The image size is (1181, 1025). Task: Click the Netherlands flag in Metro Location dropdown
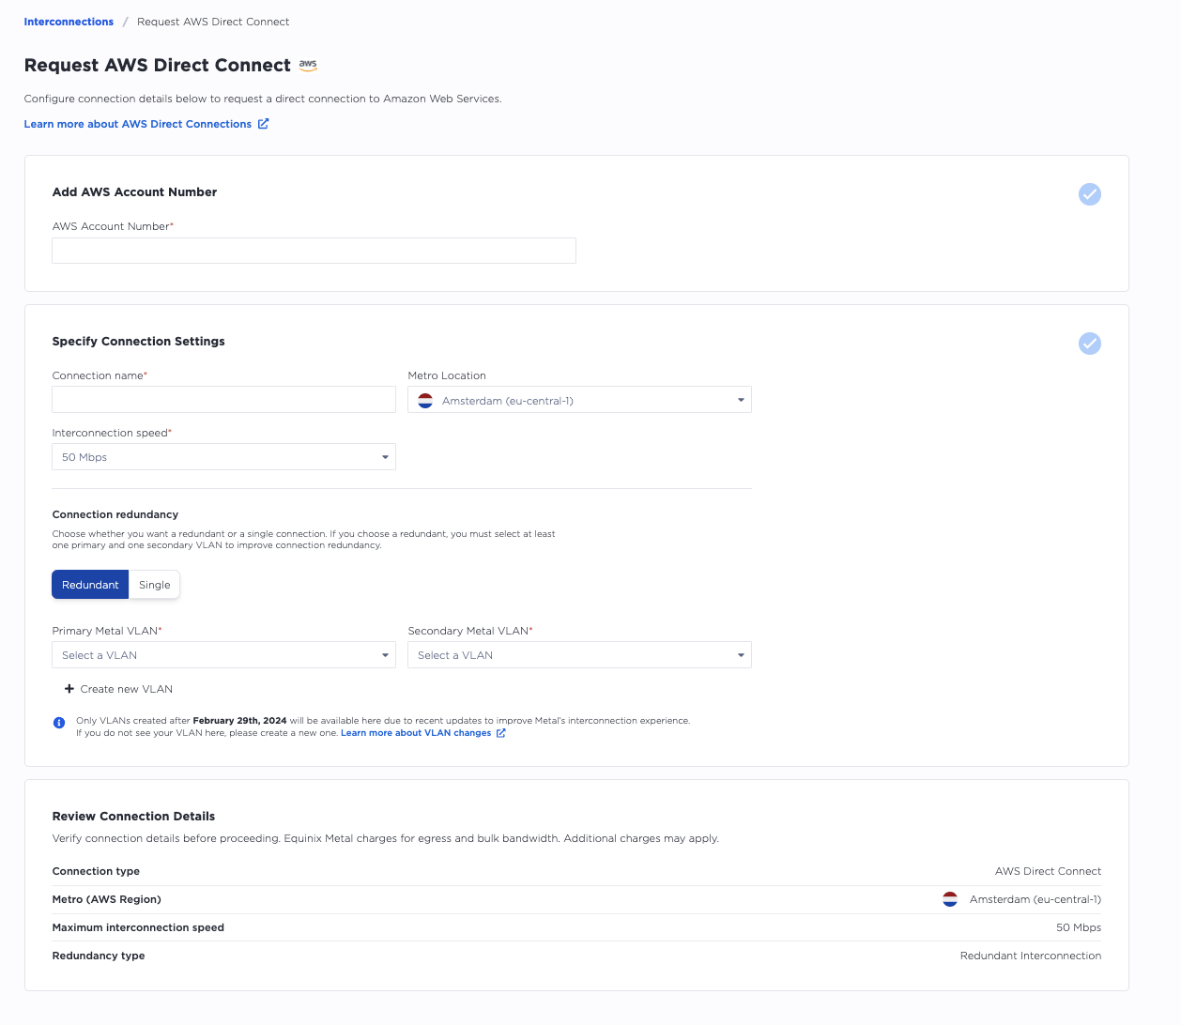click(x=425, y=401)
